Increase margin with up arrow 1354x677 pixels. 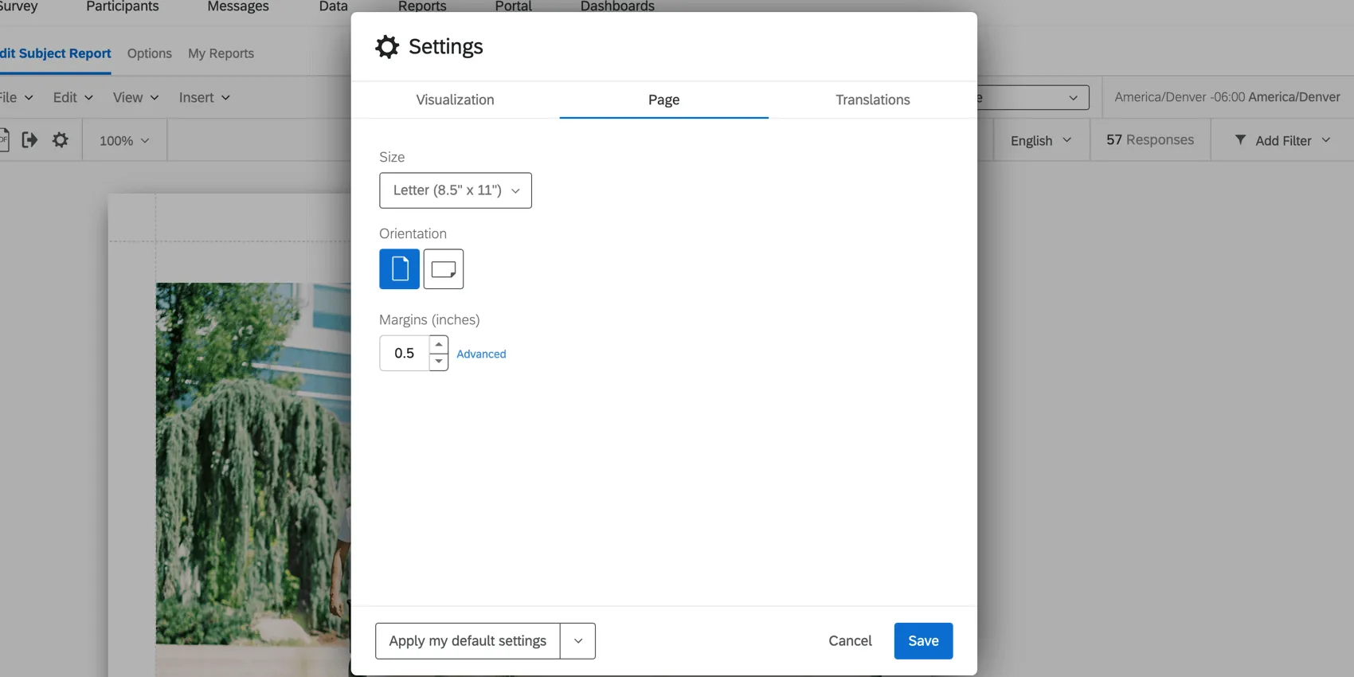click(439, 344)
